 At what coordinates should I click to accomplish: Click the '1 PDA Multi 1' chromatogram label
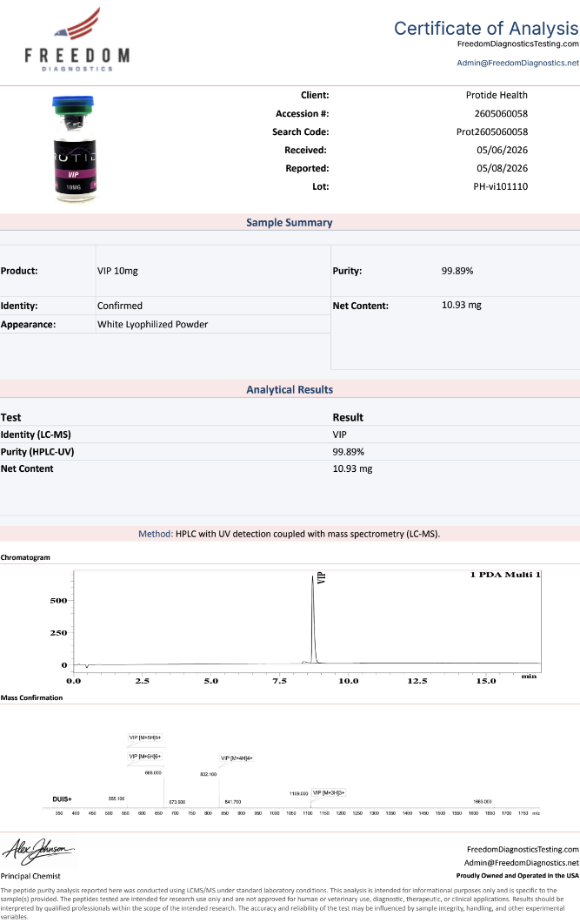pyautogui.click(x=504, y=575)
